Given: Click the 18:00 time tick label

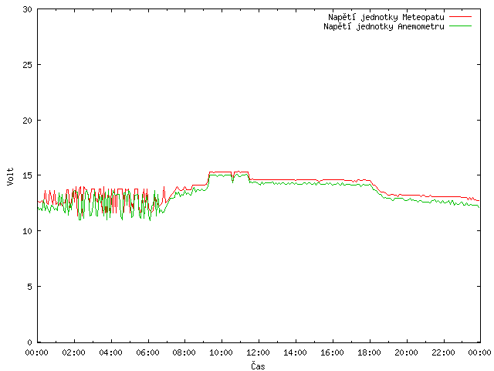Looking at the screenshot, I should pyautogui.click(x=369, y=352).
